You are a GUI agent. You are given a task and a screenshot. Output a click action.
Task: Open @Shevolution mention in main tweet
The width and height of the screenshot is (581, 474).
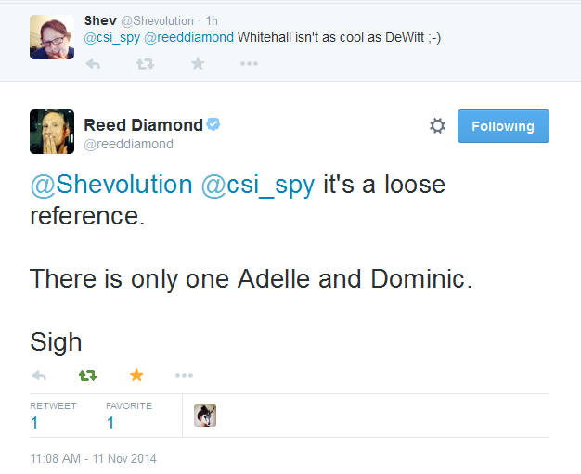pos(111,184)
